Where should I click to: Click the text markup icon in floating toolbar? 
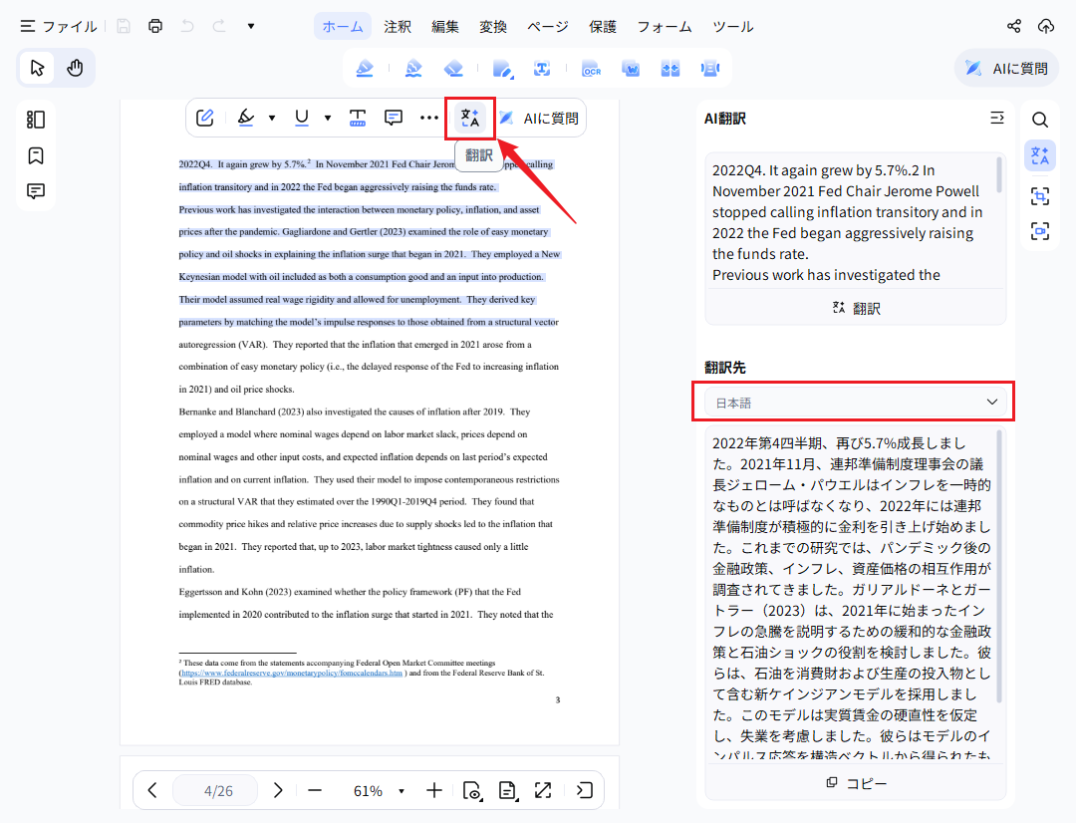click(358, 118)
